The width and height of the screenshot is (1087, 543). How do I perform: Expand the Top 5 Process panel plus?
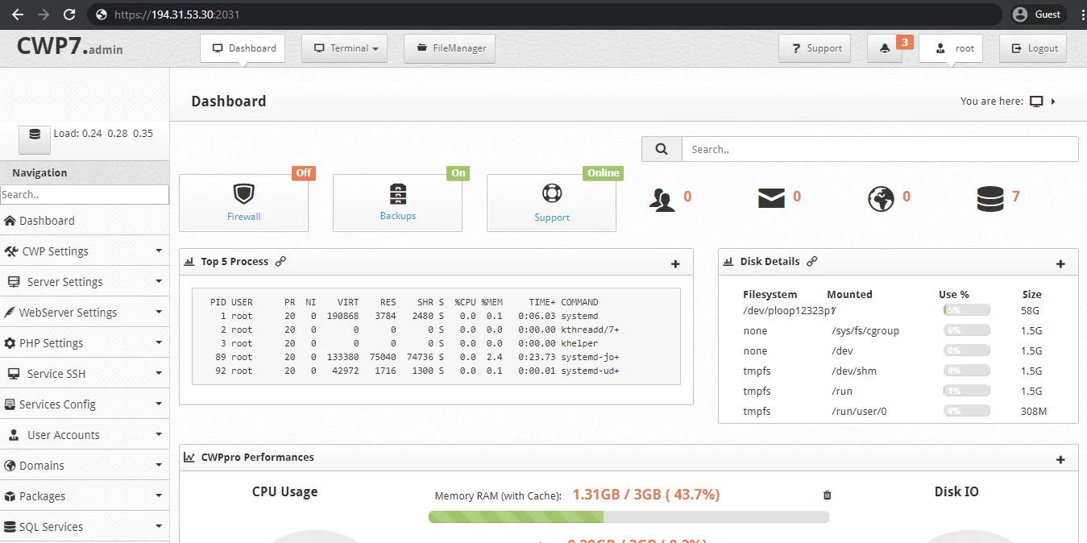tap(675, 264)
